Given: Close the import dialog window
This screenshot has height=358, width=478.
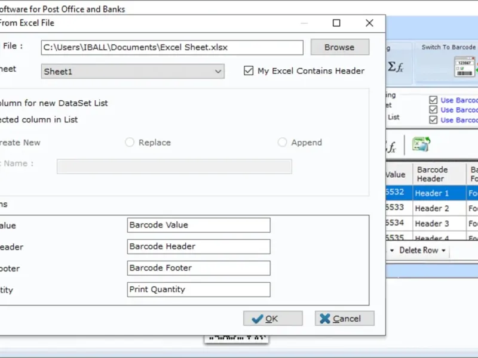Looking at the screenshot, I should pos(369,23).
